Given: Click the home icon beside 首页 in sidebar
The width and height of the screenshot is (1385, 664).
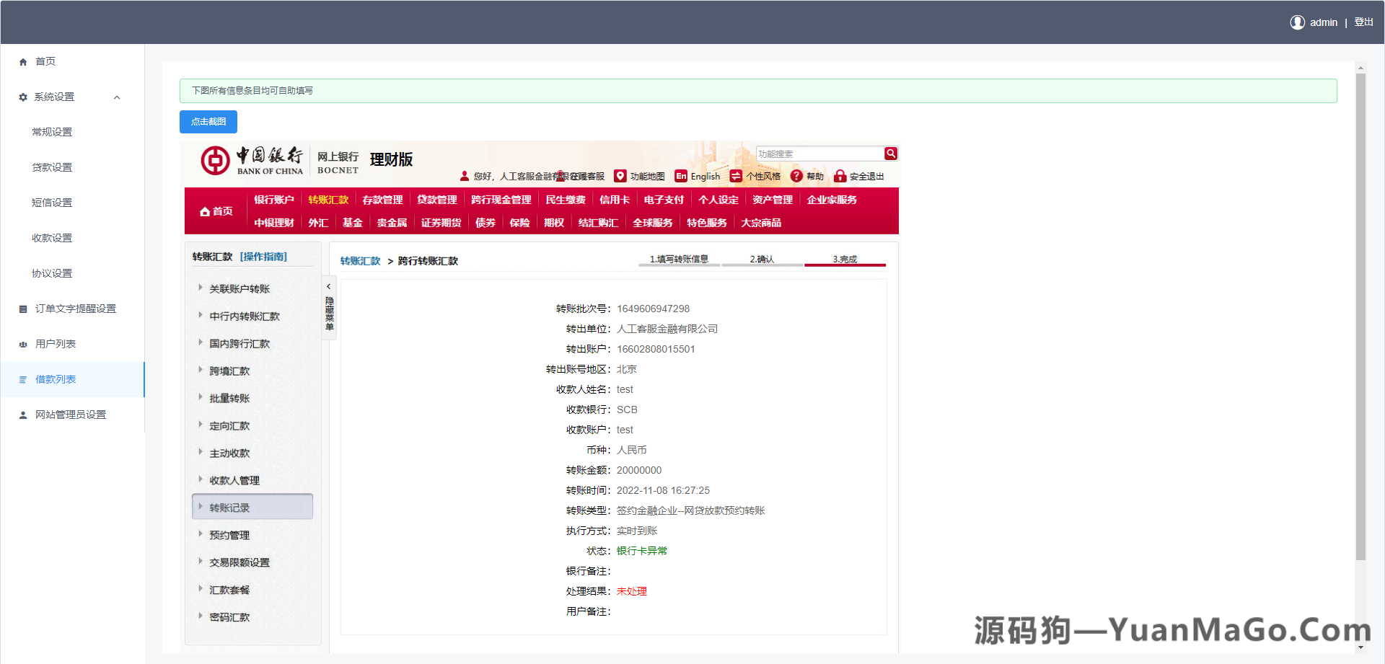Looking at the screenshot, I should click(22, 61).
